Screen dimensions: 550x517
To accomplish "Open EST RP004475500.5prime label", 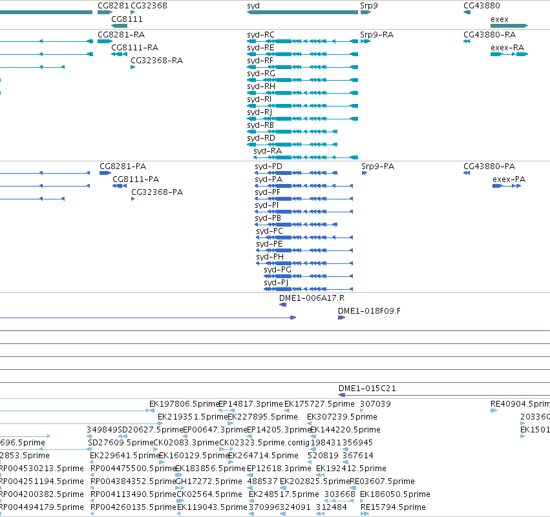I will (133, 469).
